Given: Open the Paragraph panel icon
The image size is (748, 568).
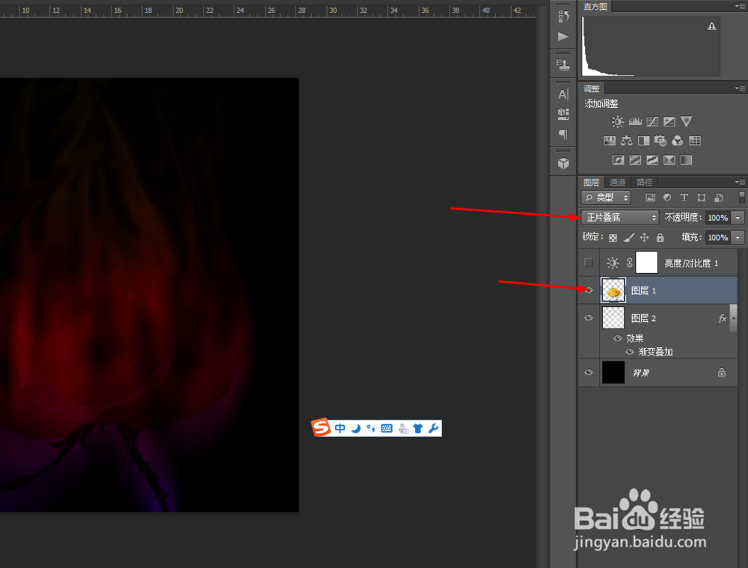Looking at the screenshot, I should point(563,134).
